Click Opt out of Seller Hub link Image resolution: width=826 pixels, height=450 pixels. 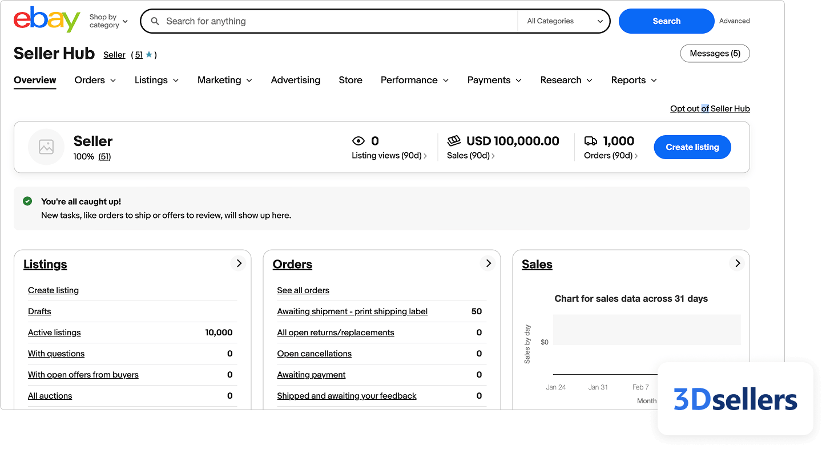click(710, 109)
